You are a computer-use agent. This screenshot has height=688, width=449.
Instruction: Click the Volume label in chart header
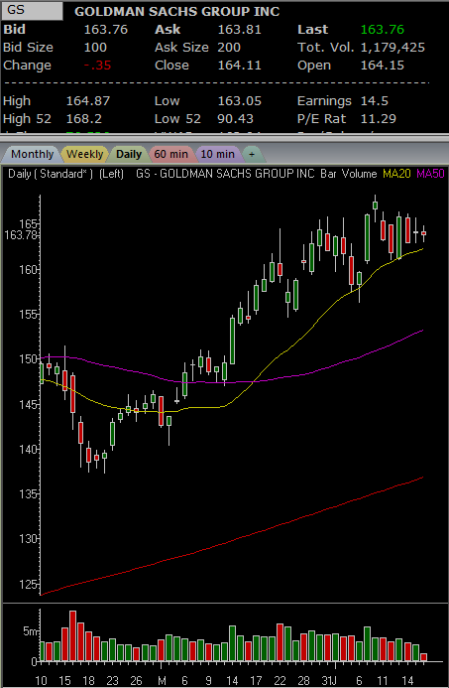(x=359, y=174)
